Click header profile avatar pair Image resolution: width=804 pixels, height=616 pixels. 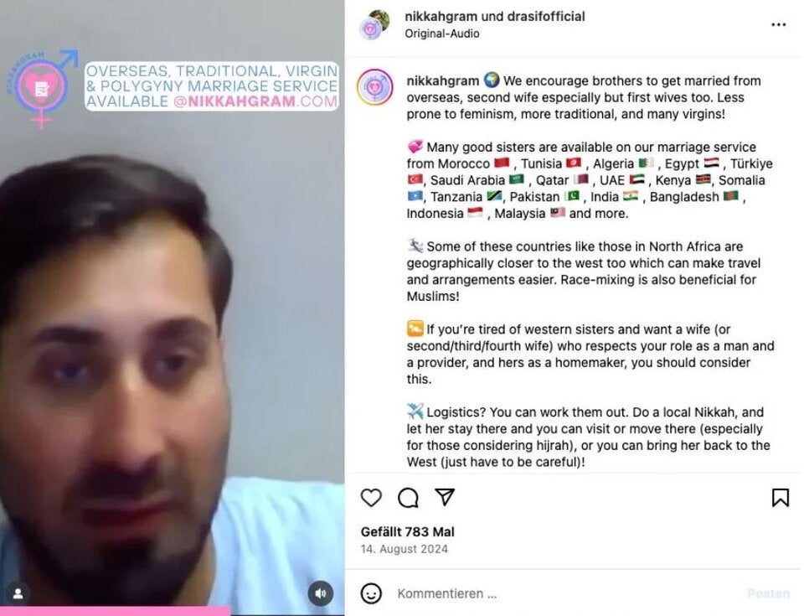[x=374, y=24]
